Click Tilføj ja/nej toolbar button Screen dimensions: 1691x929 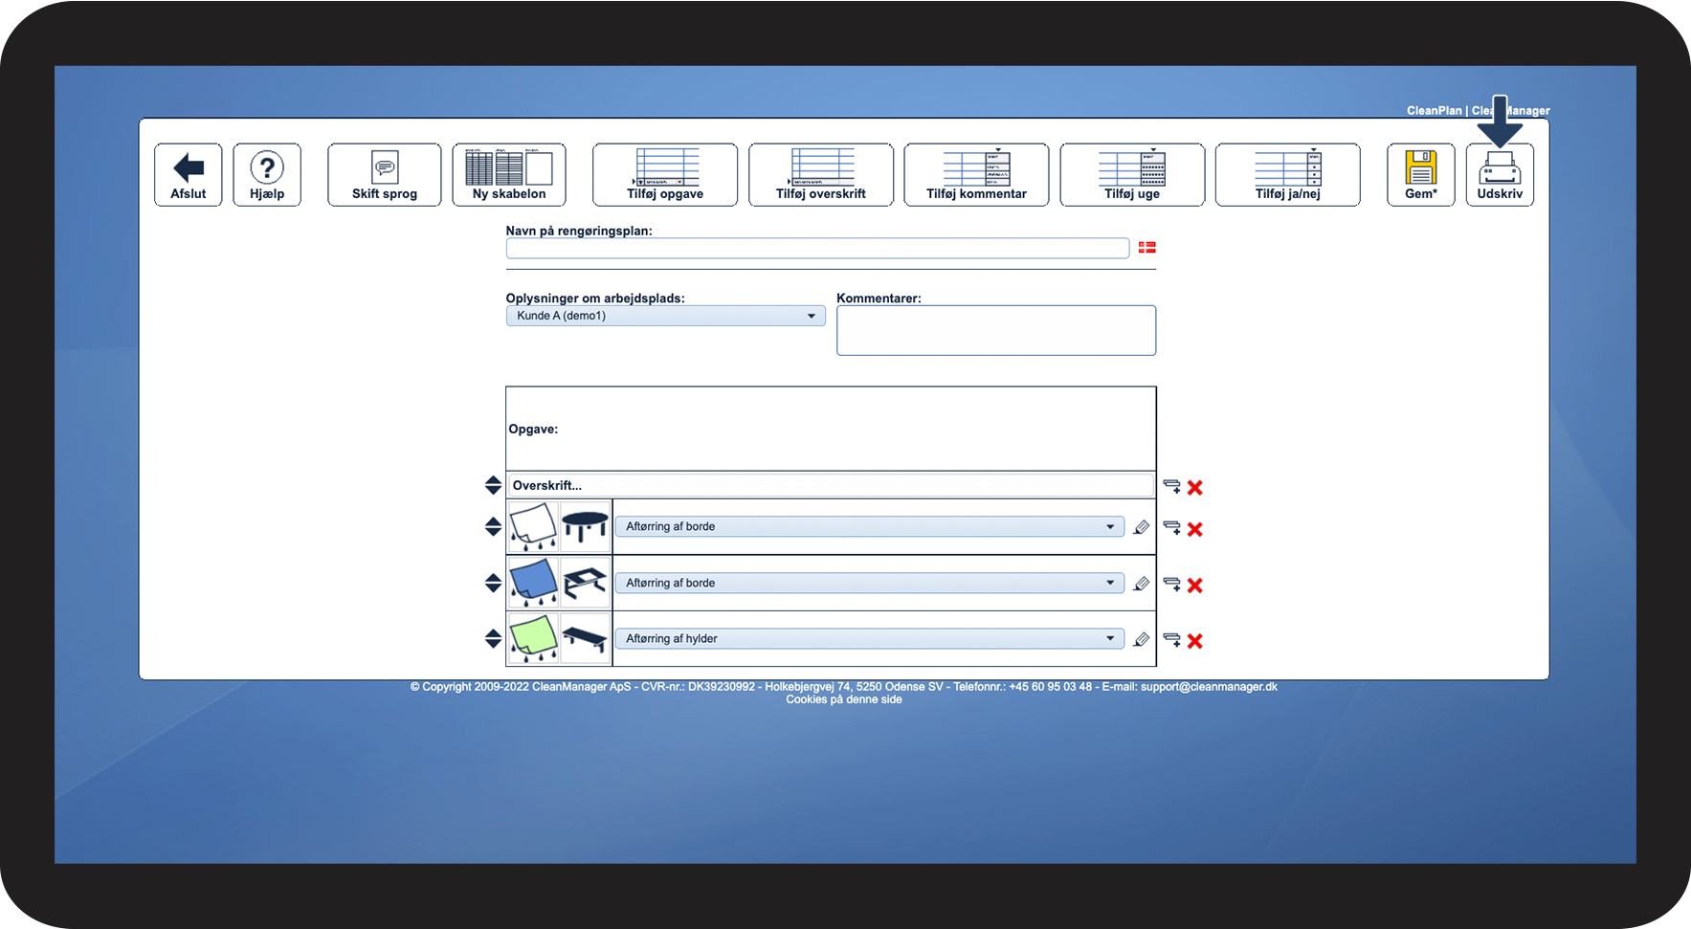point(1288,174)
